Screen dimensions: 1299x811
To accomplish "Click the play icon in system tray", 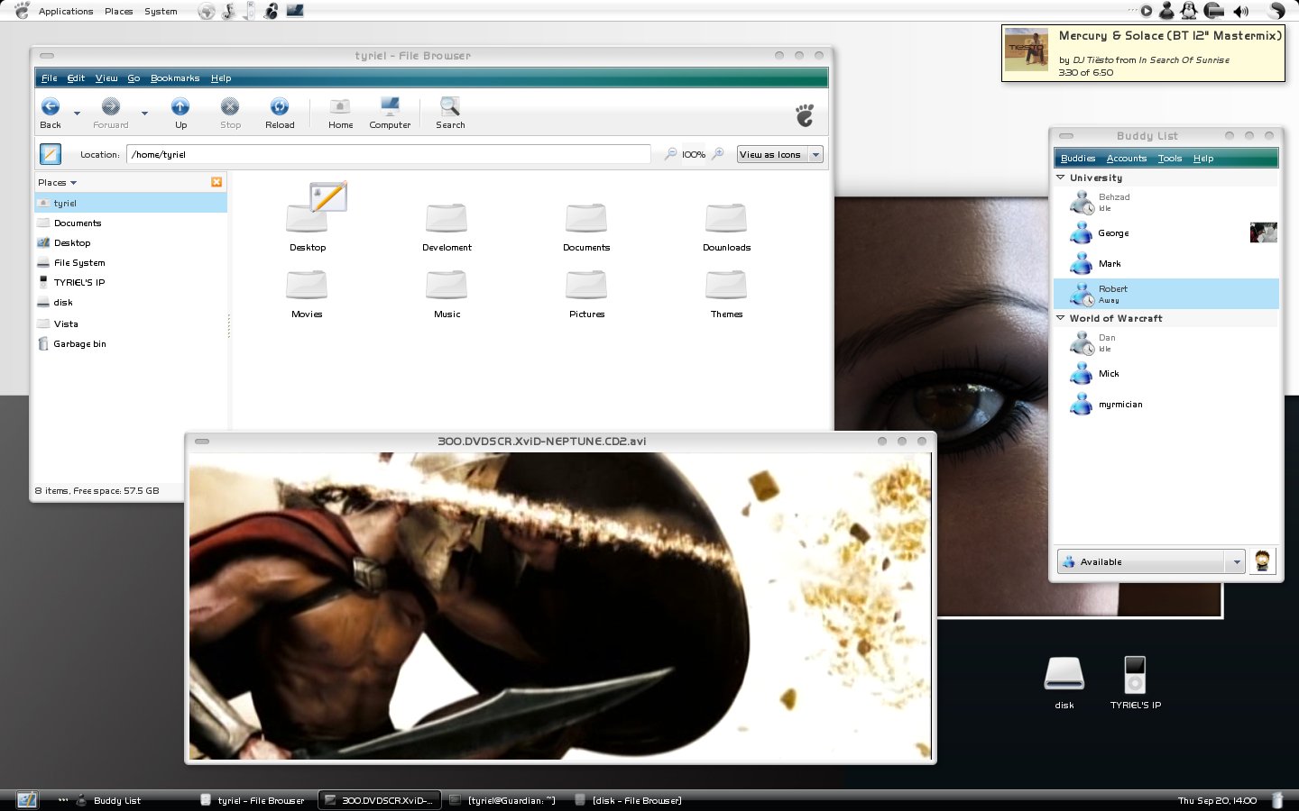I will (1147, 11).
